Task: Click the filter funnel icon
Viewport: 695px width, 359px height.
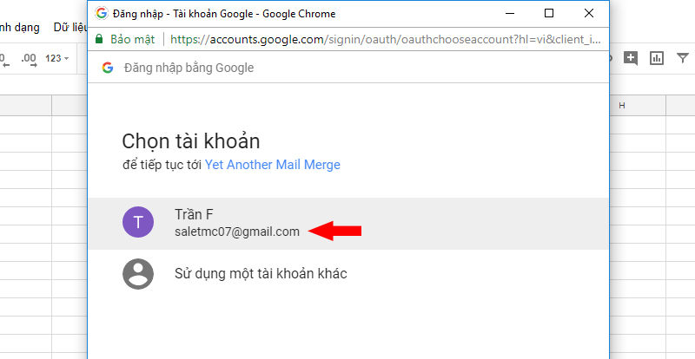Action: click(x=683, y=57)
